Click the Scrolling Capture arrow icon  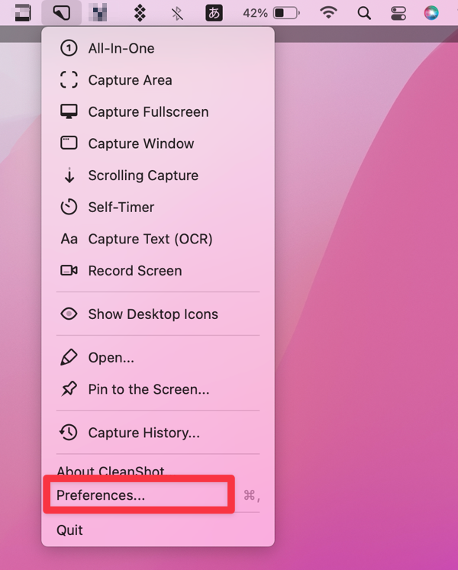[69, 176]
